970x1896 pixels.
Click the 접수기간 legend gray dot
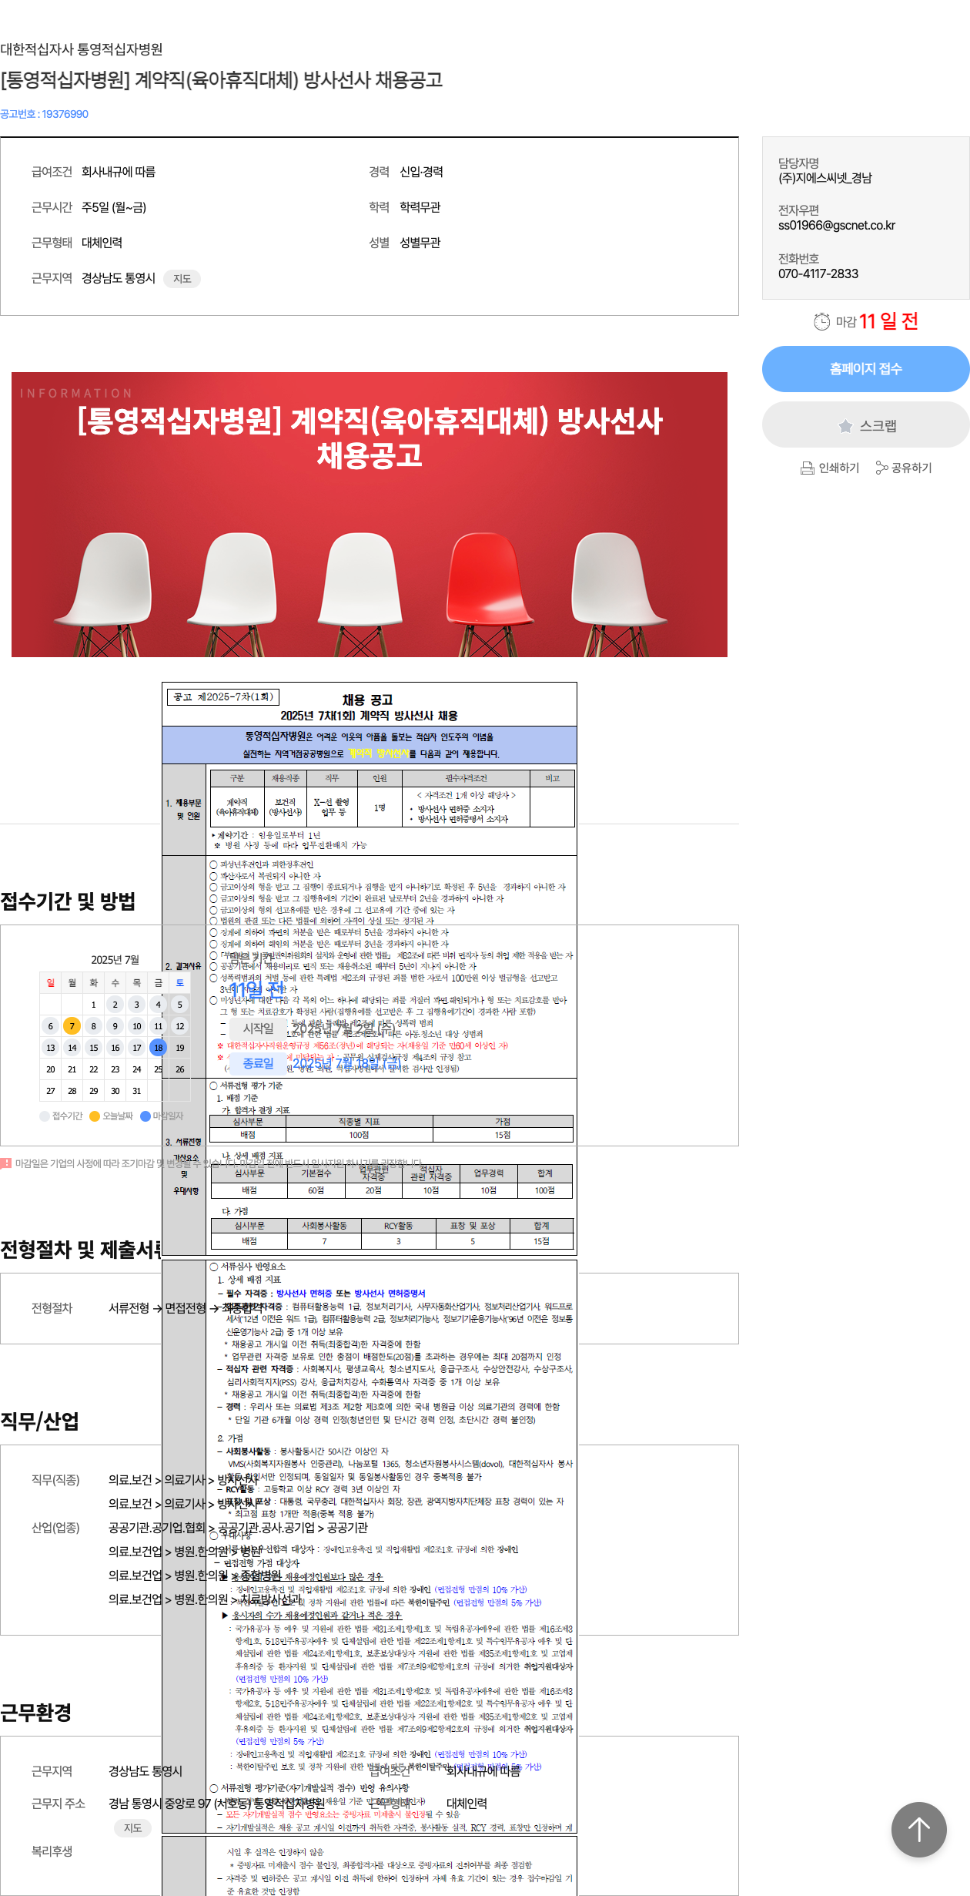[x=45, y=1116]
